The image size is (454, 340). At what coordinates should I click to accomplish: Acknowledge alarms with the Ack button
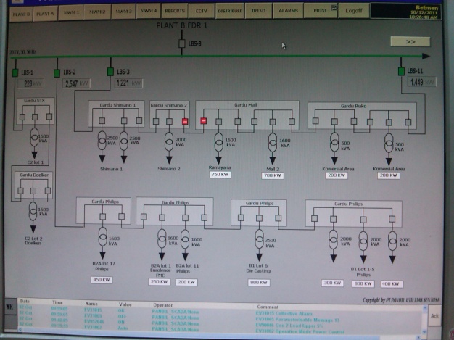pos(434,316)
